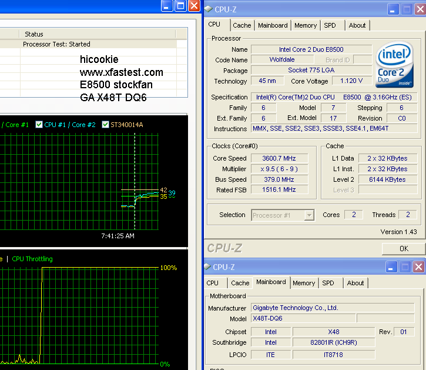426x370 pixels.
Task: Maximize the stress test window
Action: [180, 6]
